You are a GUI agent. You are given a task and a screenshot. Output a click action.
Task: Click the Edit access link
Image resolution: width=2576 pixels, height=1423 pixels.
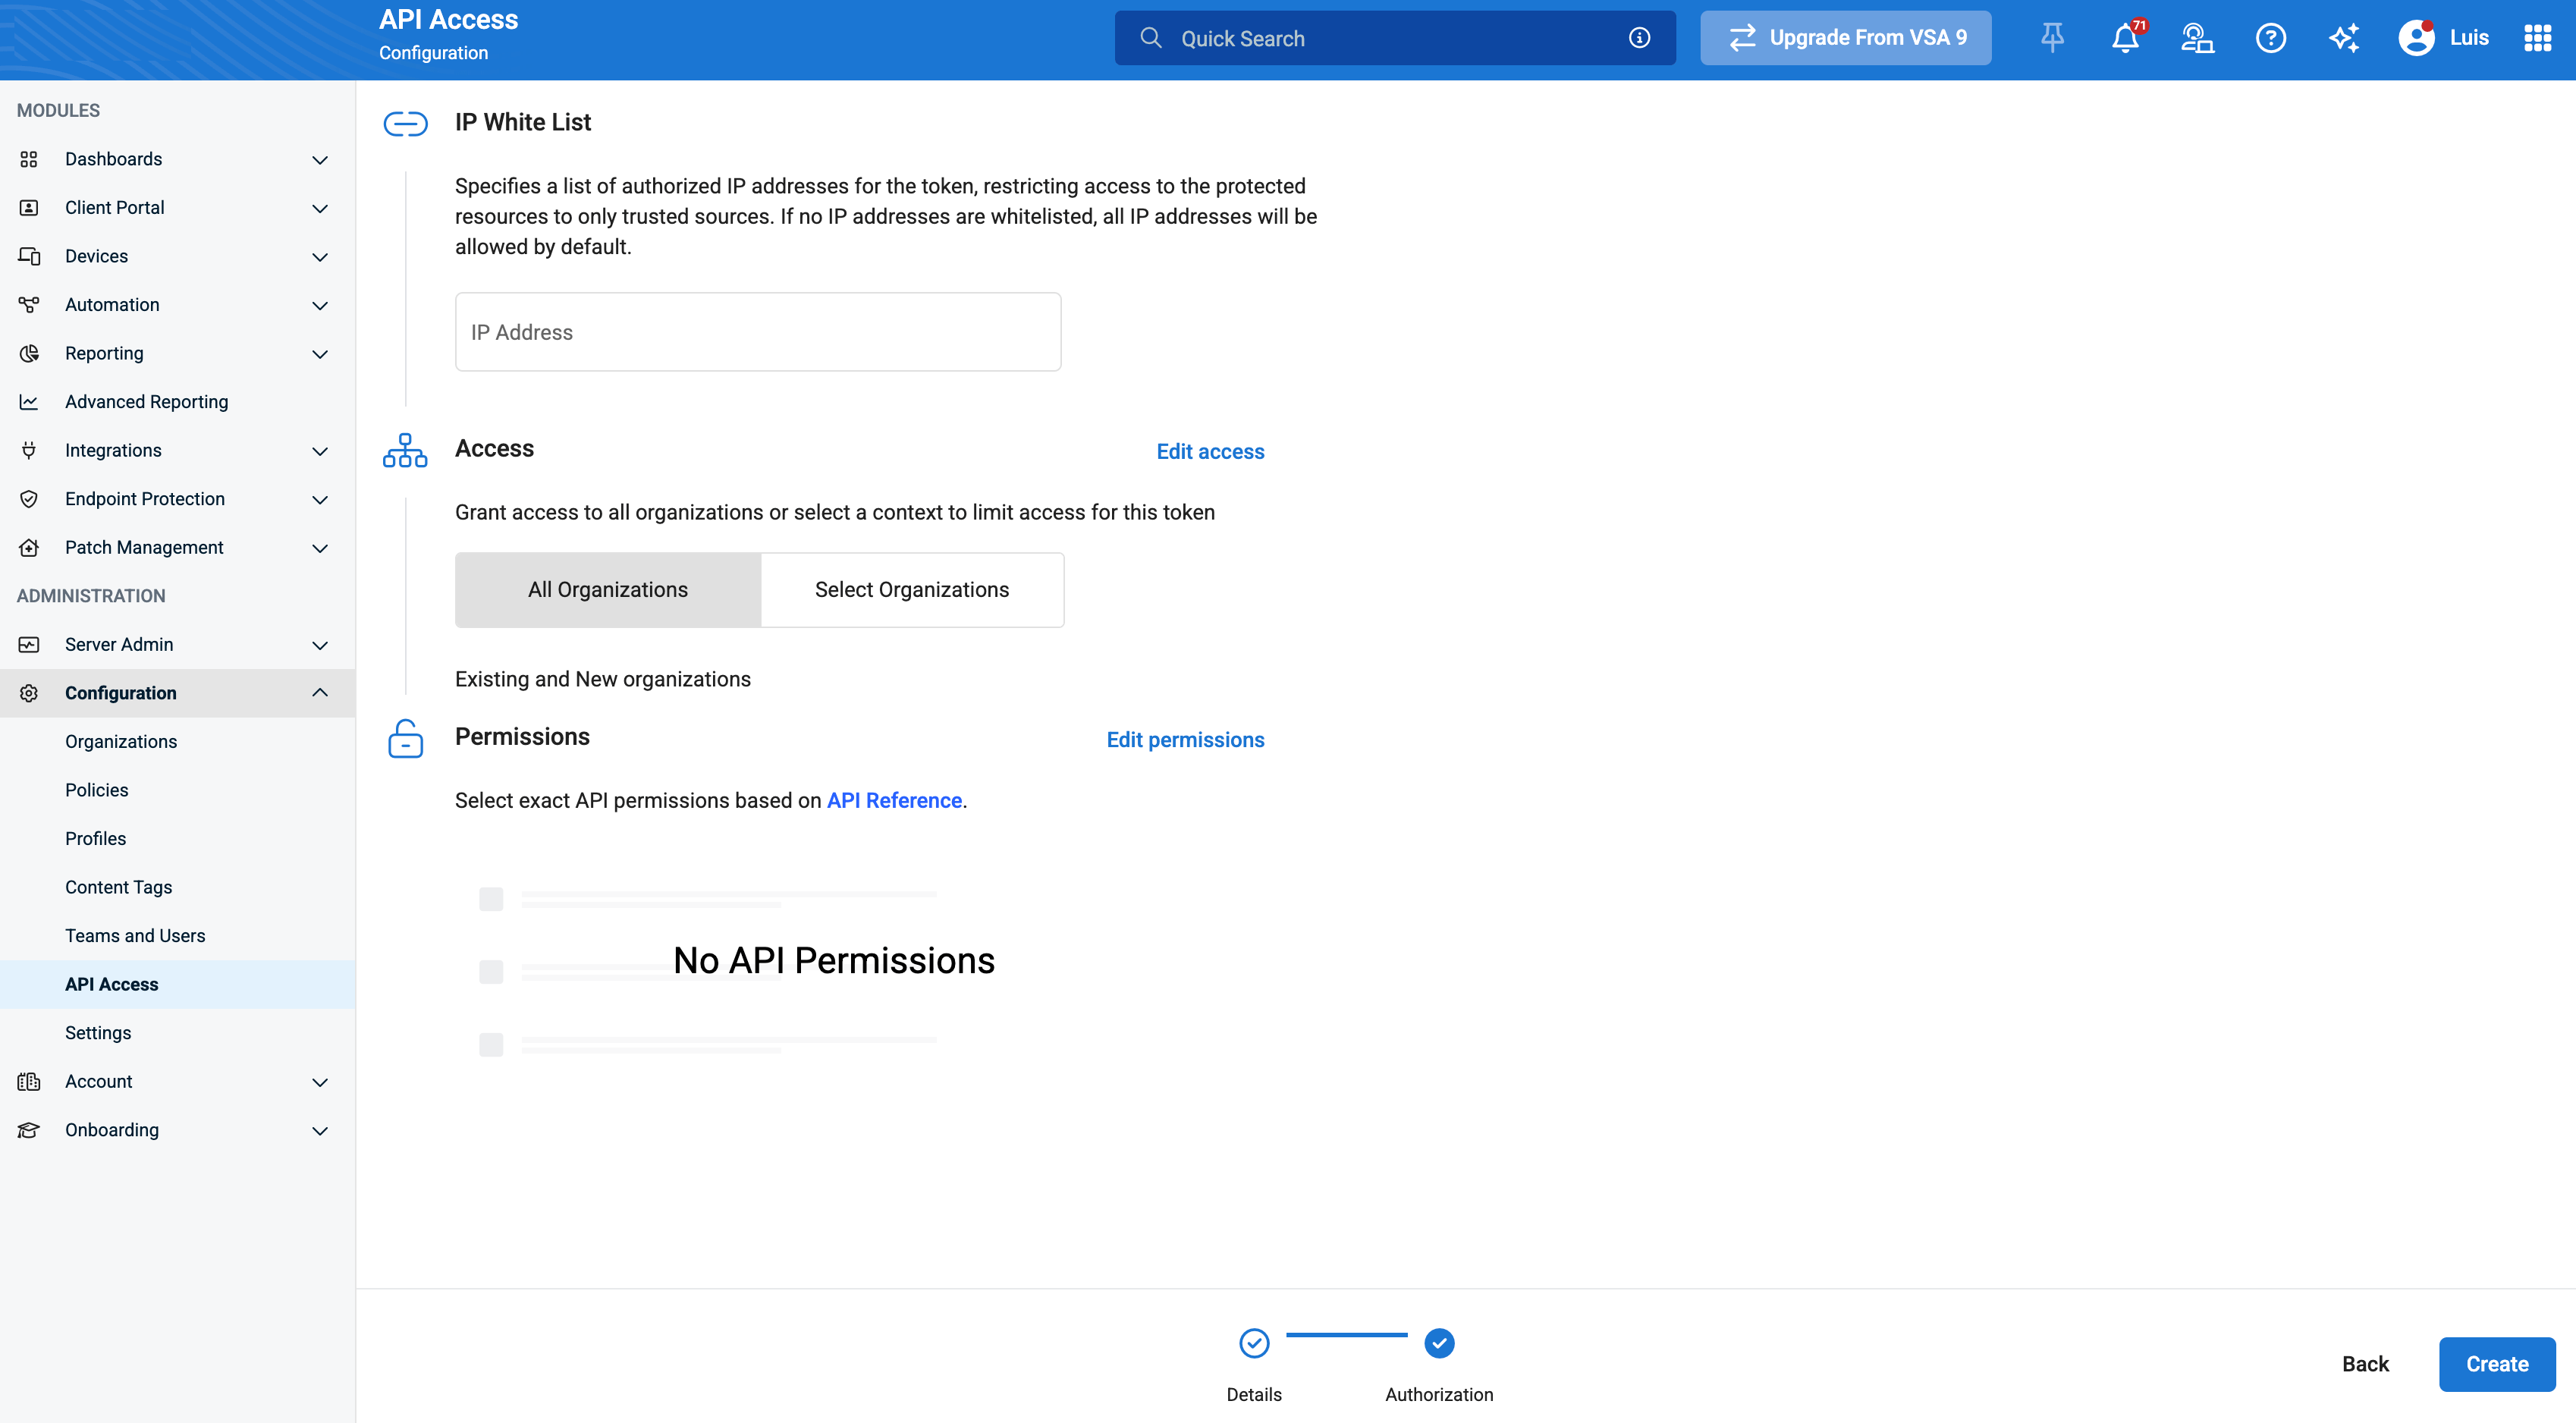(1210, 451)
